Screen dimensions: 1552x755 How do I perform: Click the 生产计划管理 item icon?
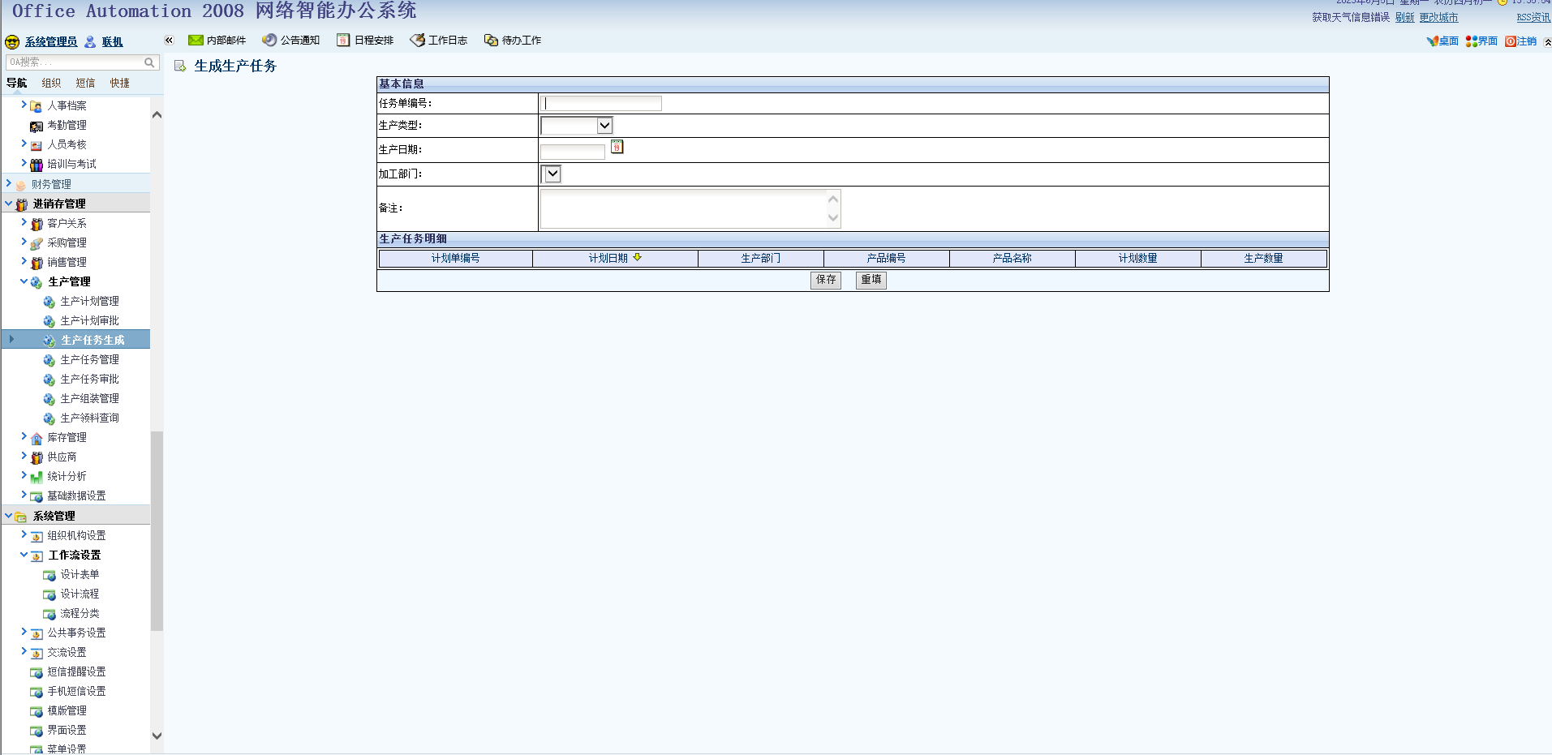click(49, 302)
